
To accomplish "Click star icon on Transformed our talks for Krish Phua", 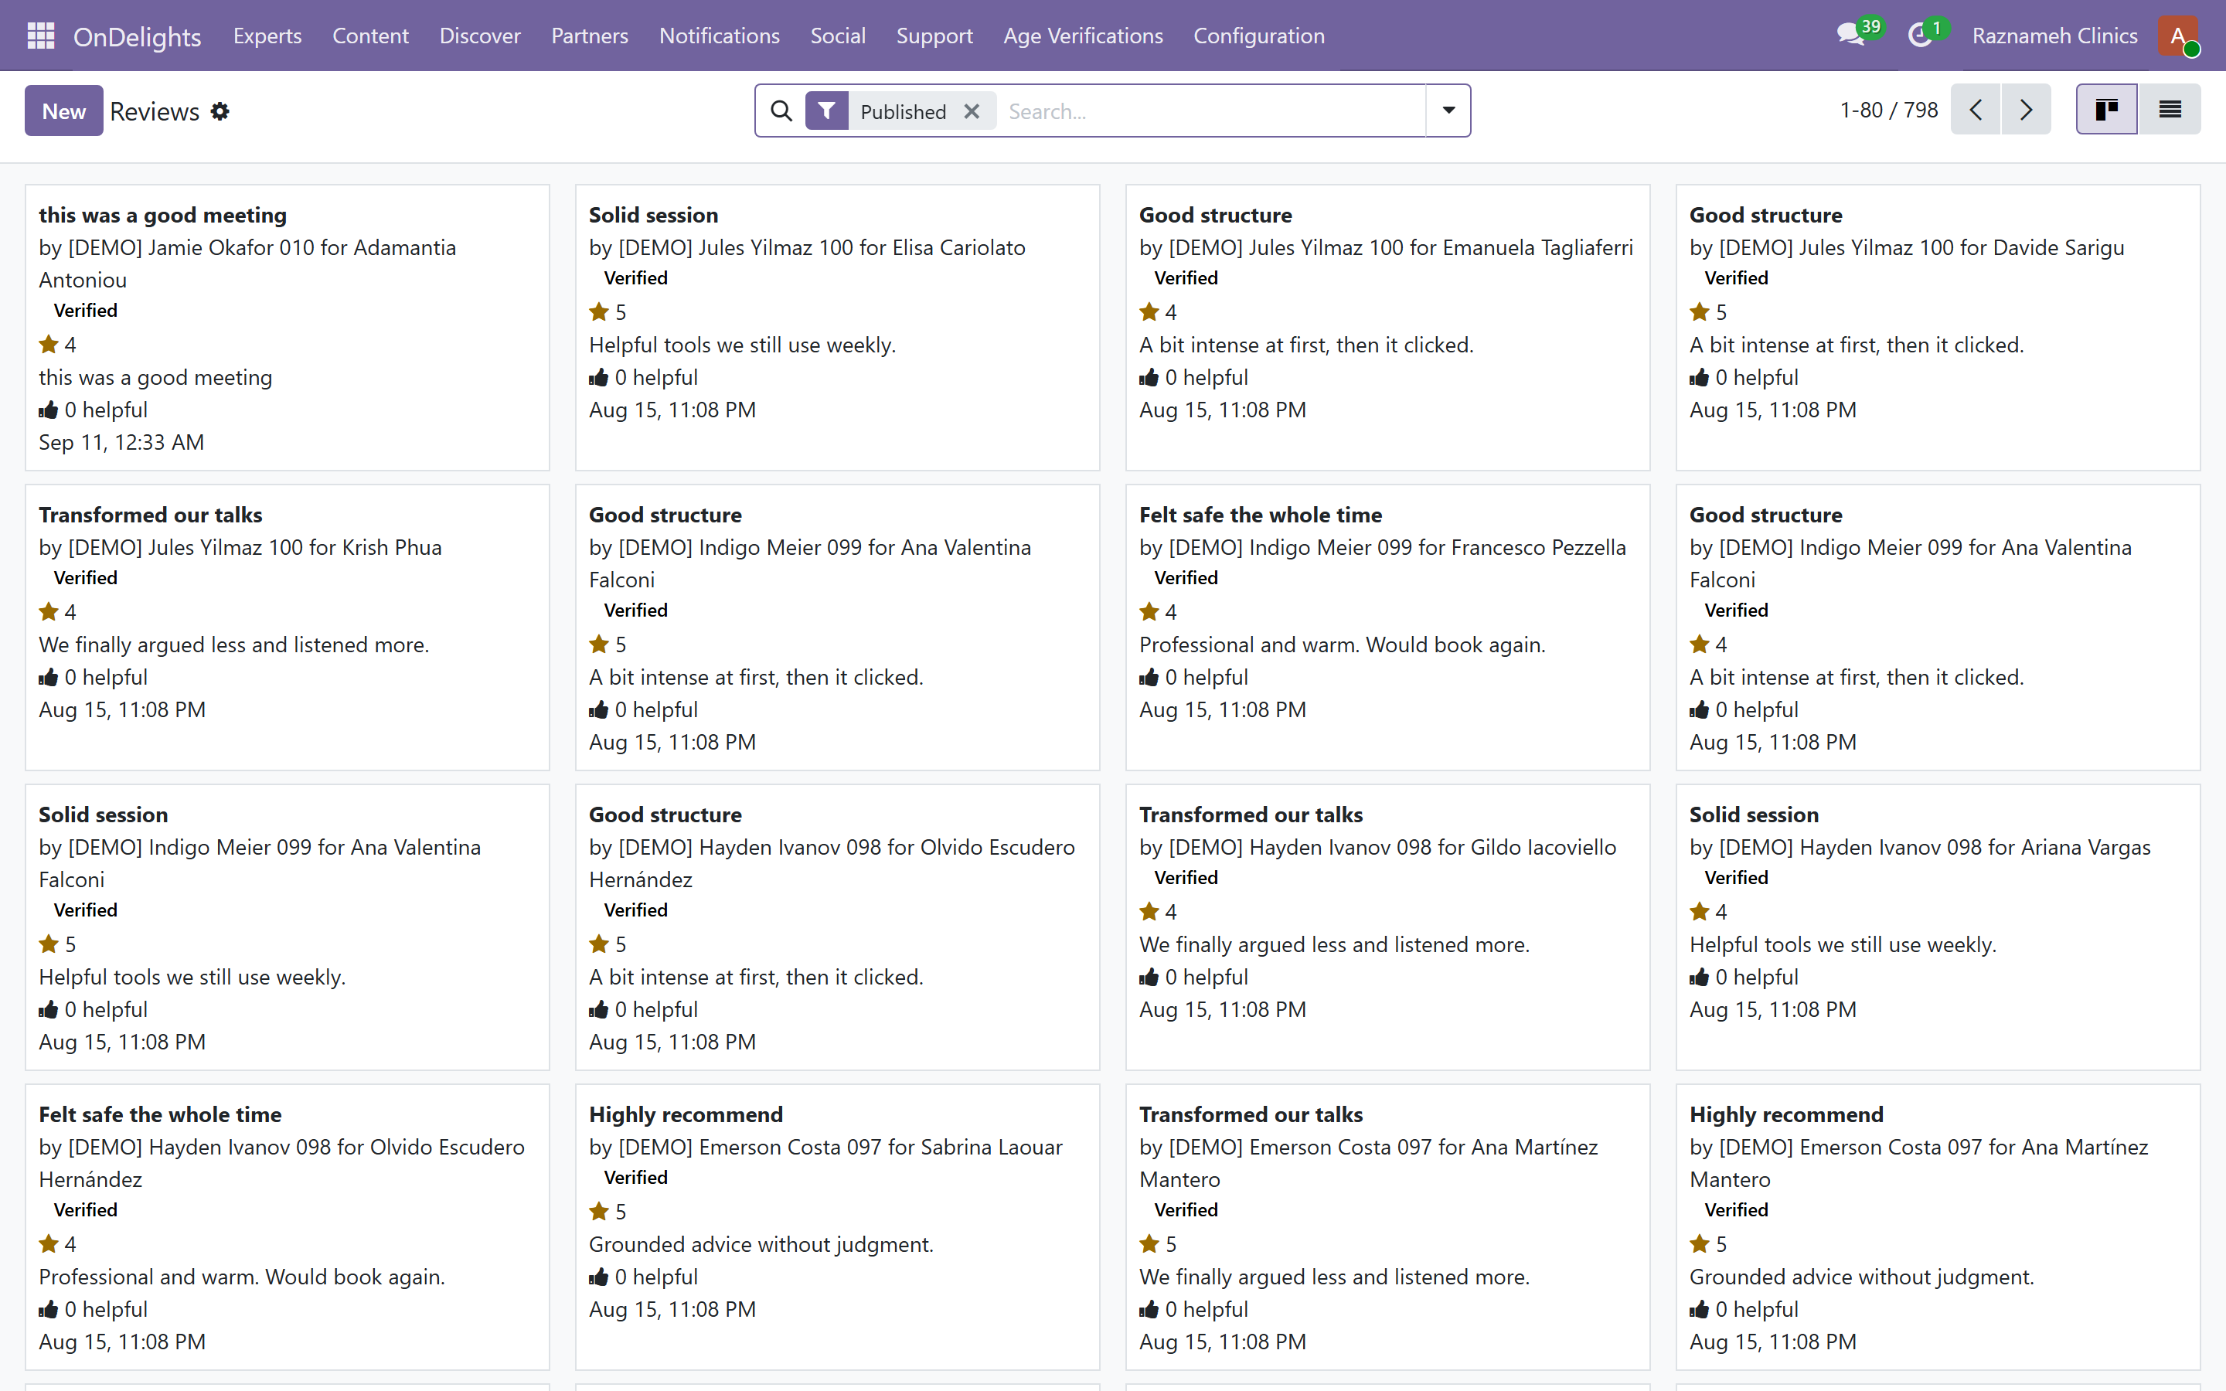I will pos(49,612).
